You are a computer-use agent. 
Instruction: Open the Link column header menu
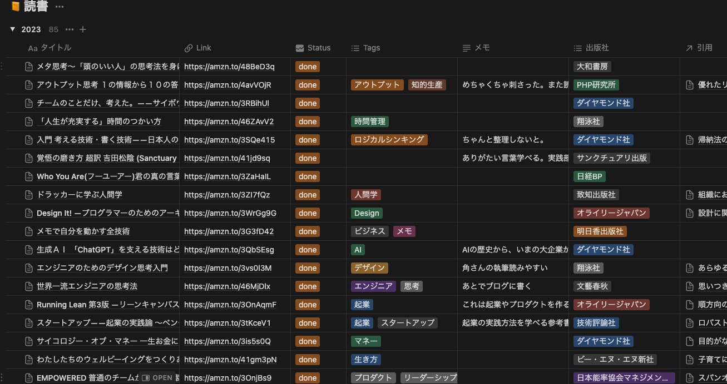(x=203, y=48)
